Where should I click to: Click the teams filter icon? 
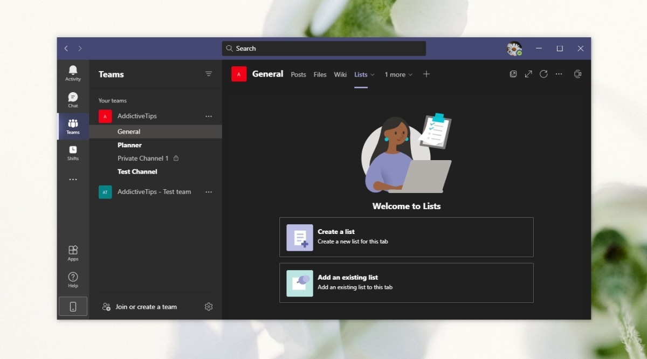point(209,74)
